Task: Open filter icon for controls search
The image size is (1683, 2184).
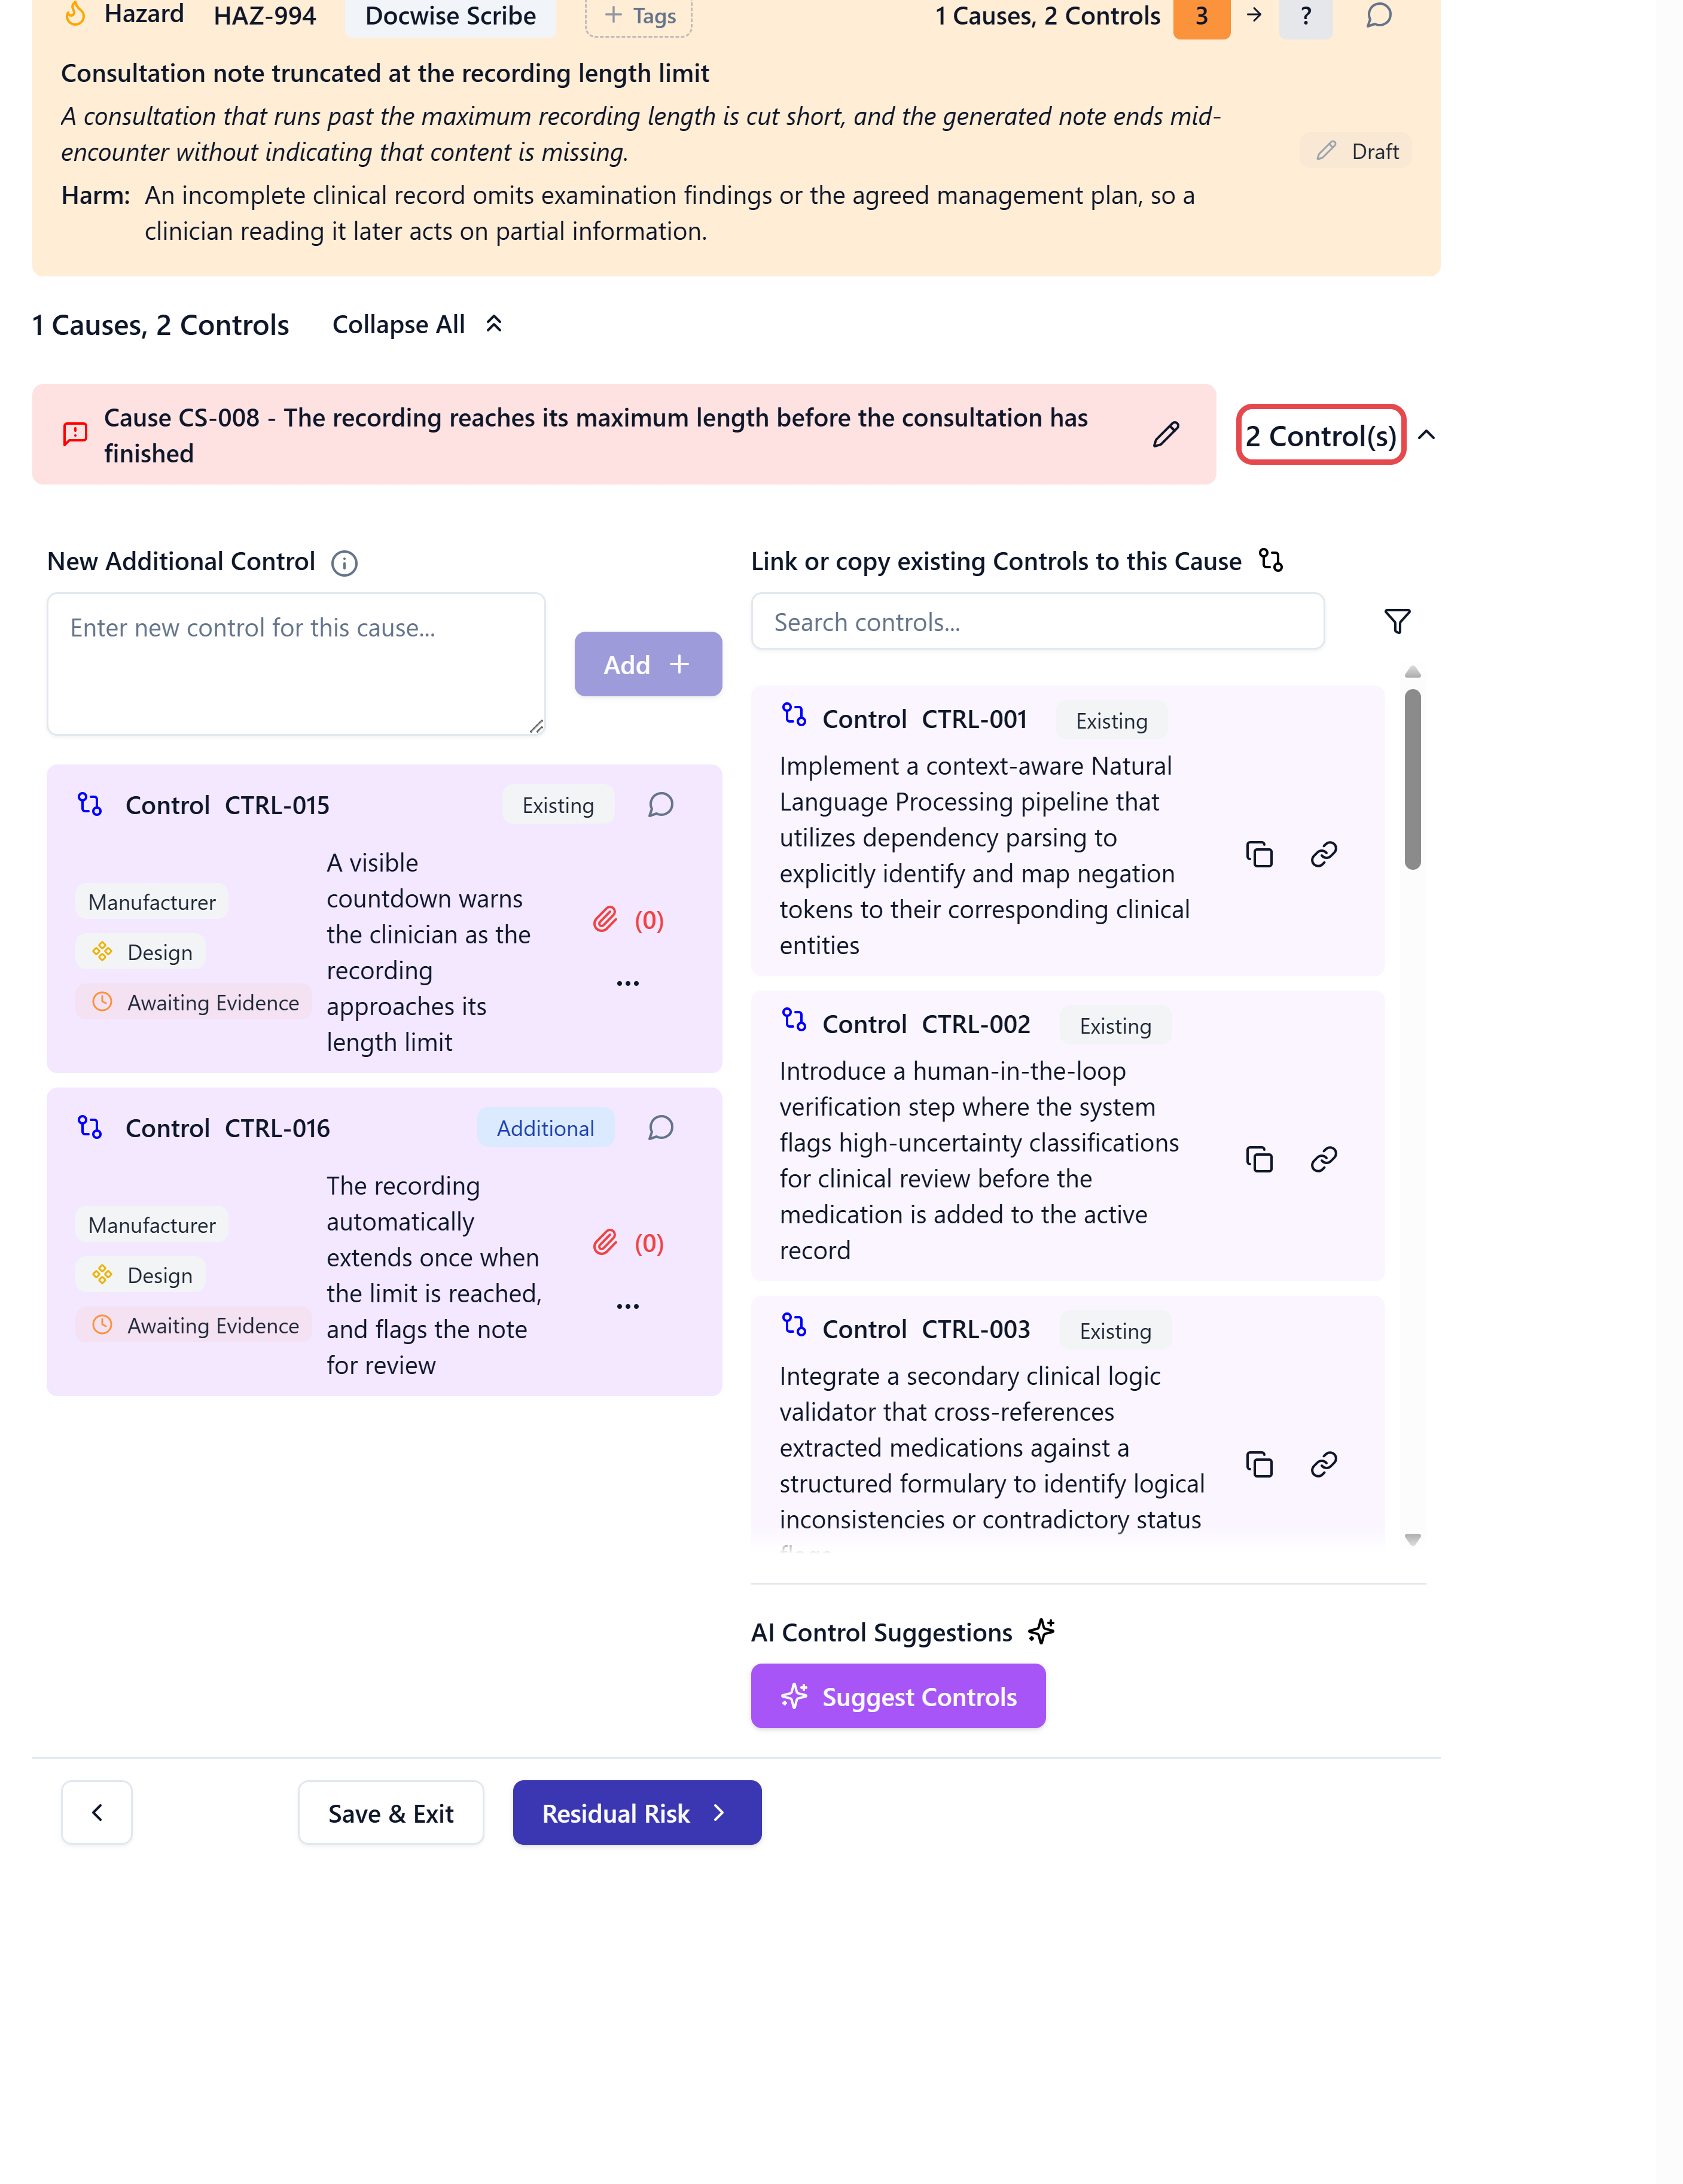Action: tap(1397, 621)
